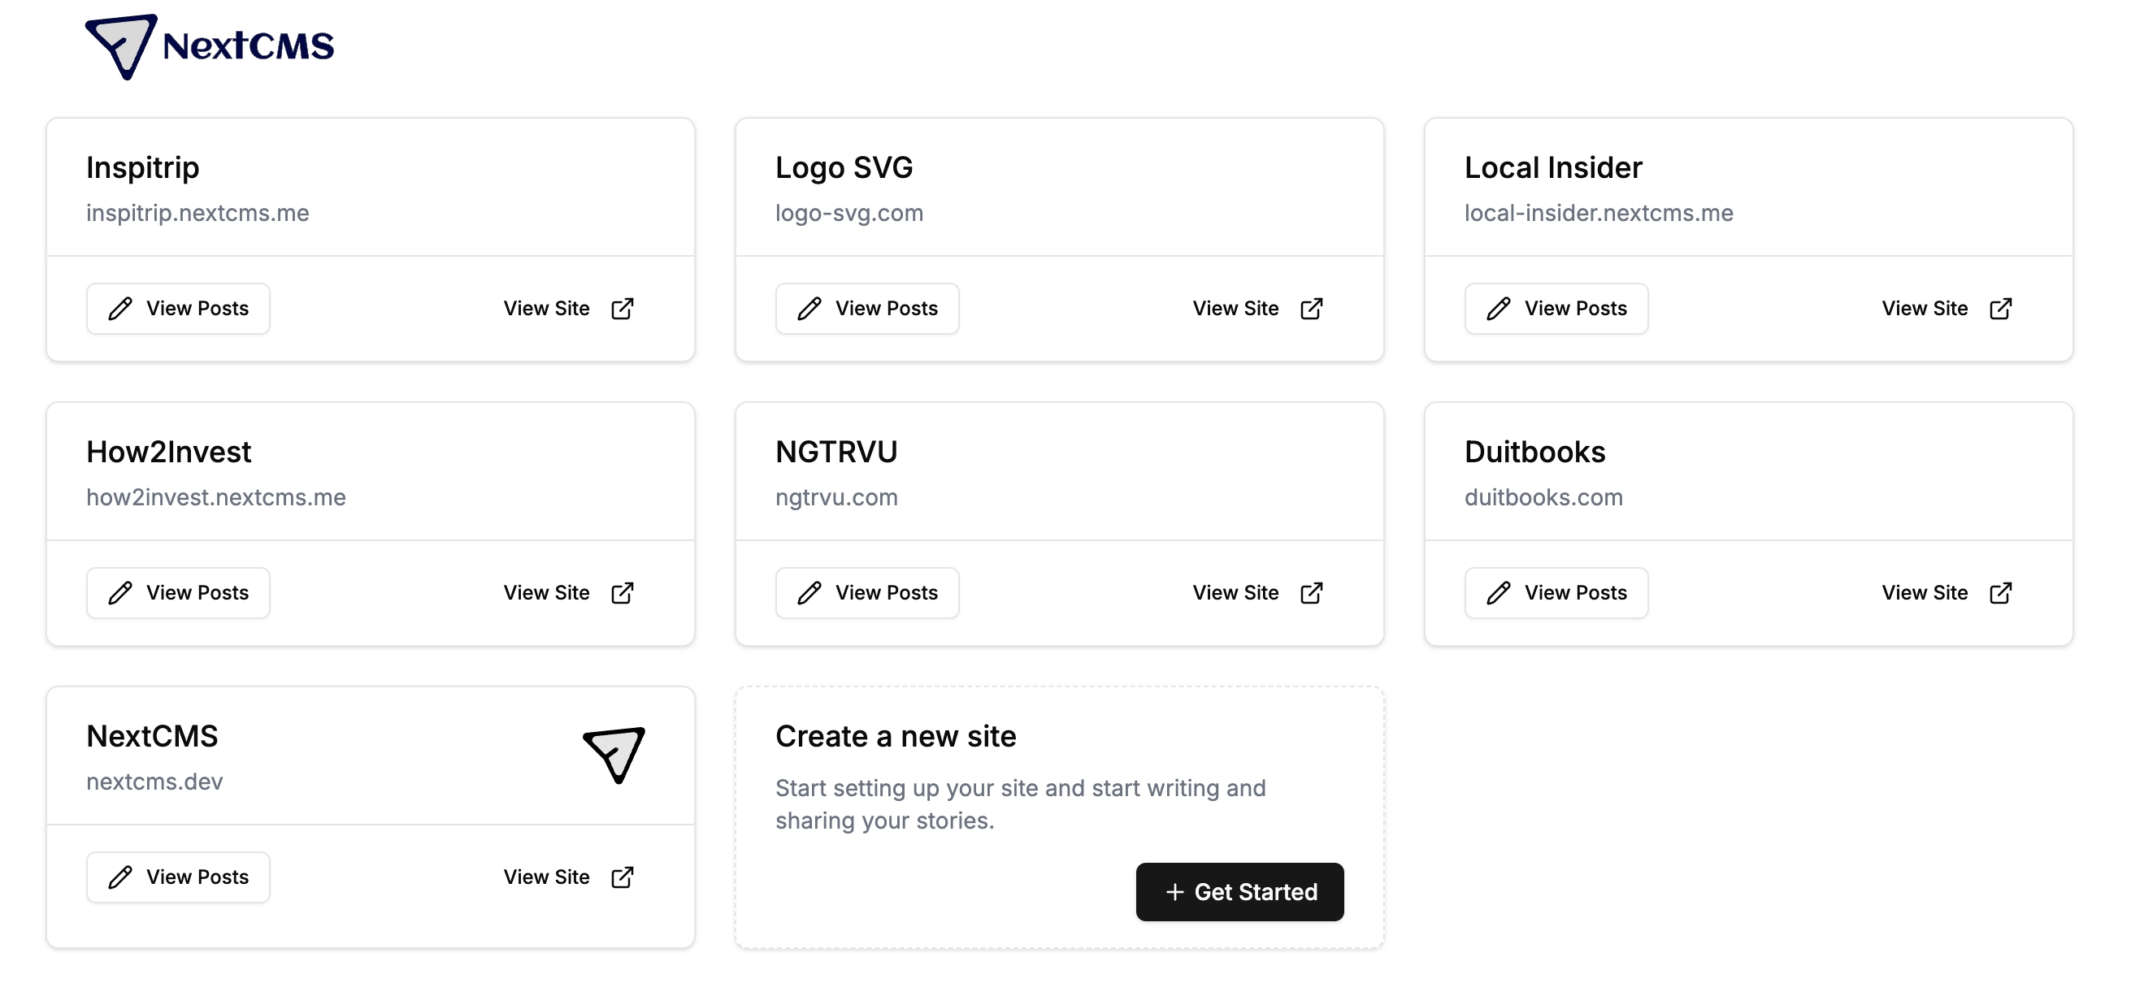The image size is (2131, 983).
Task: Open external link icon for Local Insider
Action: pyautogui.click(x=2000, y=309)
